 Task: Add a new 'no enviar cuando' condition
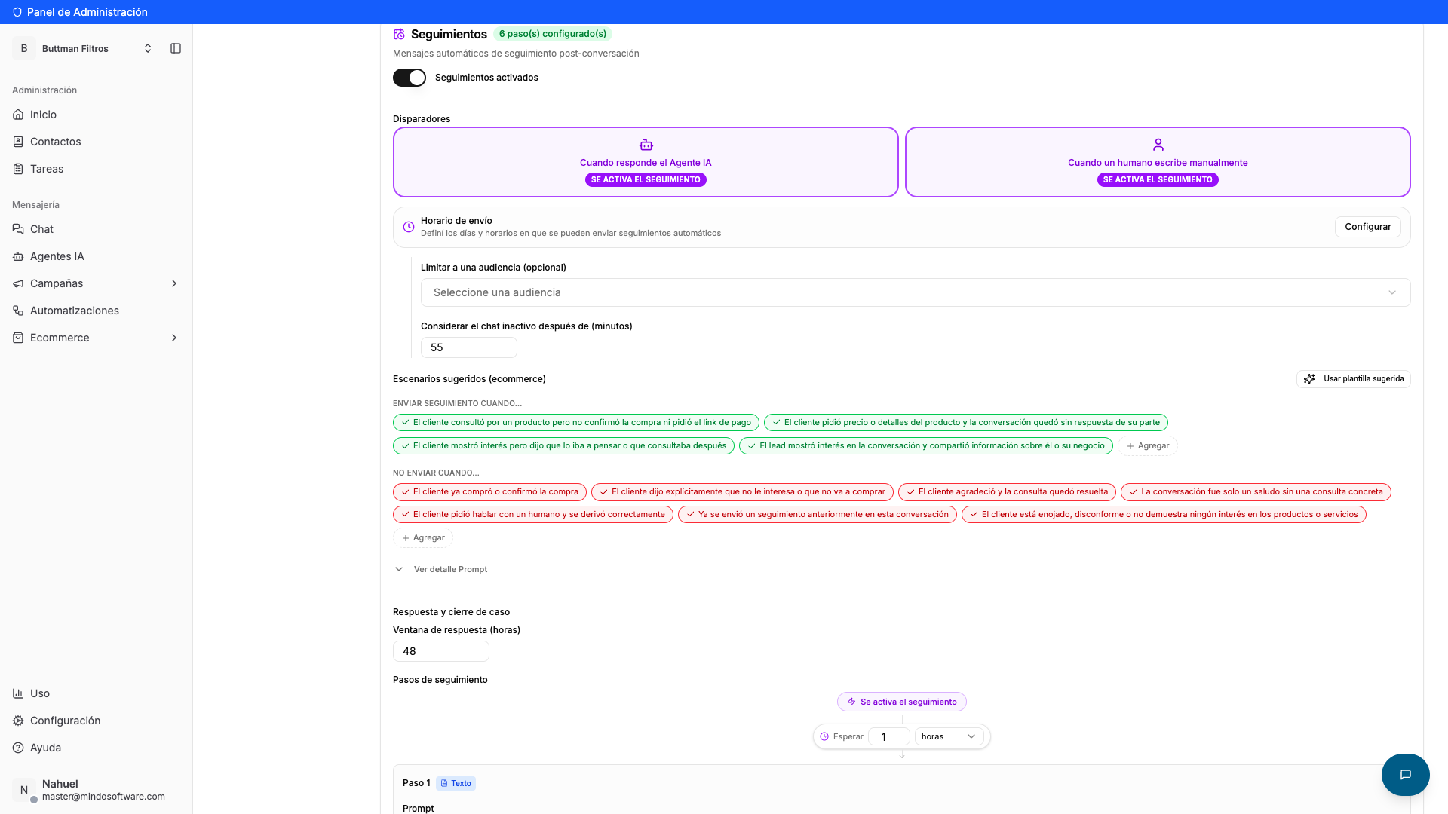pos(423,538)
